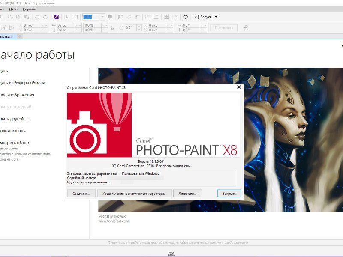Click the plus button to add new tab
The image size is (343, 257).
tap(20, 36)
